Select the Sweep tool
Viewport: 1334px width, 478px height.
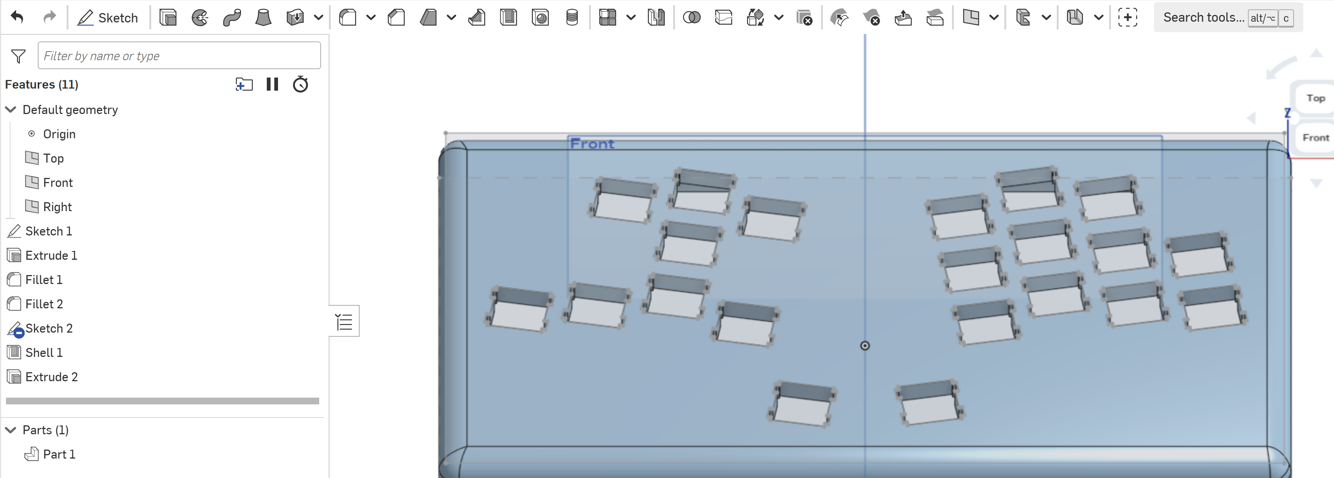232,17
